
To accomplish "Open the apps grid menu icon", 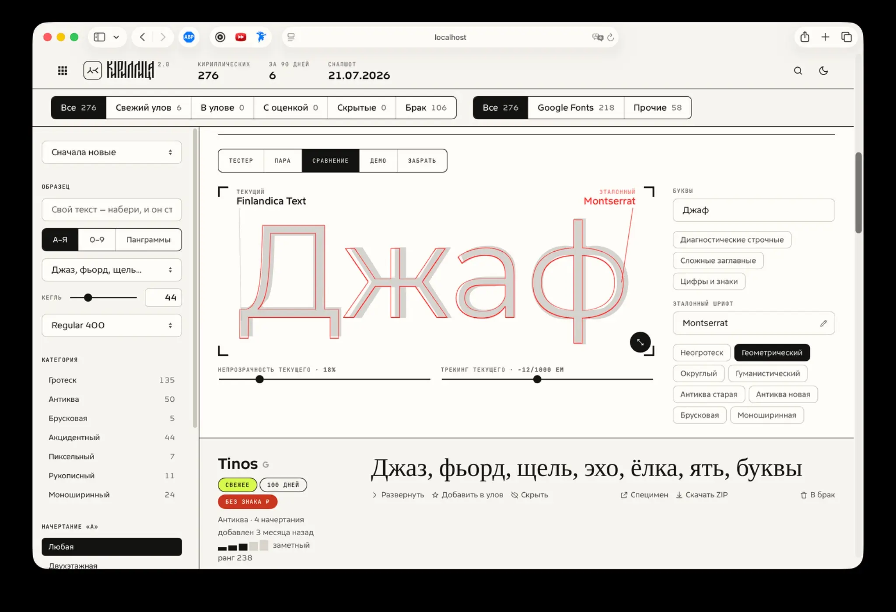I will pos(63,70).
